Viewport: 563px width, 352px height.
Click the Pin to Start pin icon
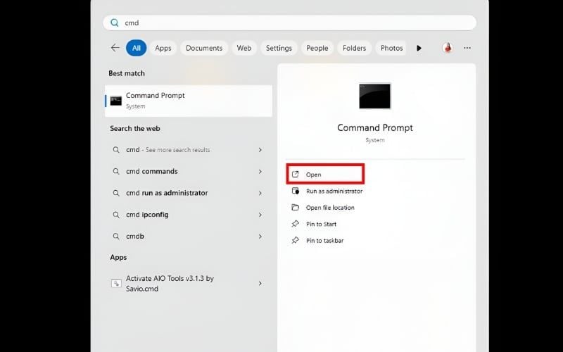click(x=295, y=224)
